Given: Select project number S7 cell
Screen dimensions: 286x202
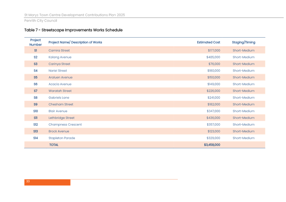Looking at the screenshot, I should pos(35,91).
